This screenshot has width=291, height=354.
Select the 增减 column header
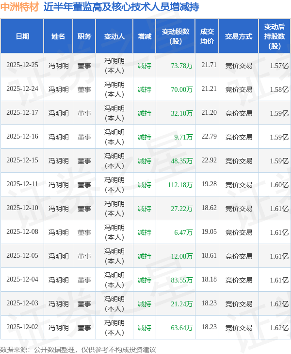coord(145,36)
